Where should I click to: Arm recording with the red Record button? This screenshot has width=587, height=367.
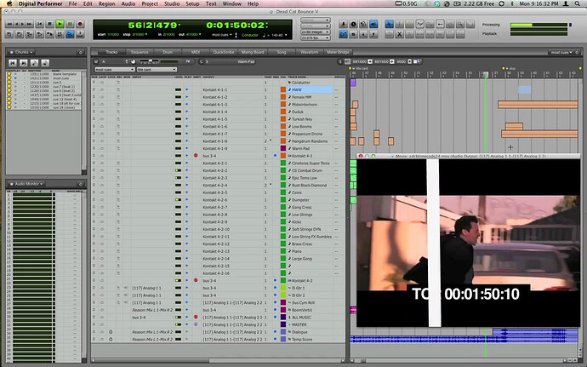[x=80, y=24]
